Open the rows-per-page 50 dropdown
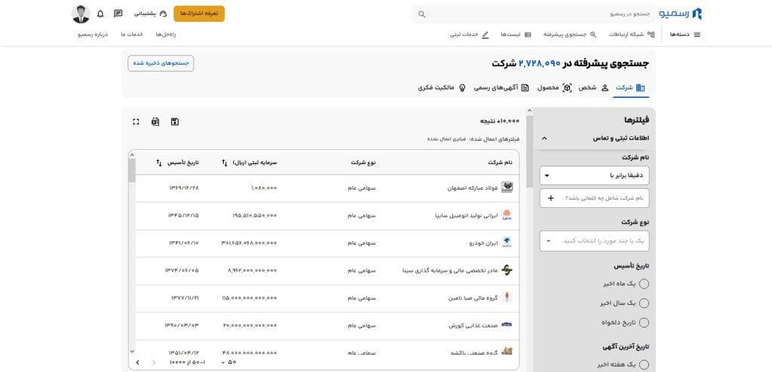 coord(229,362)
